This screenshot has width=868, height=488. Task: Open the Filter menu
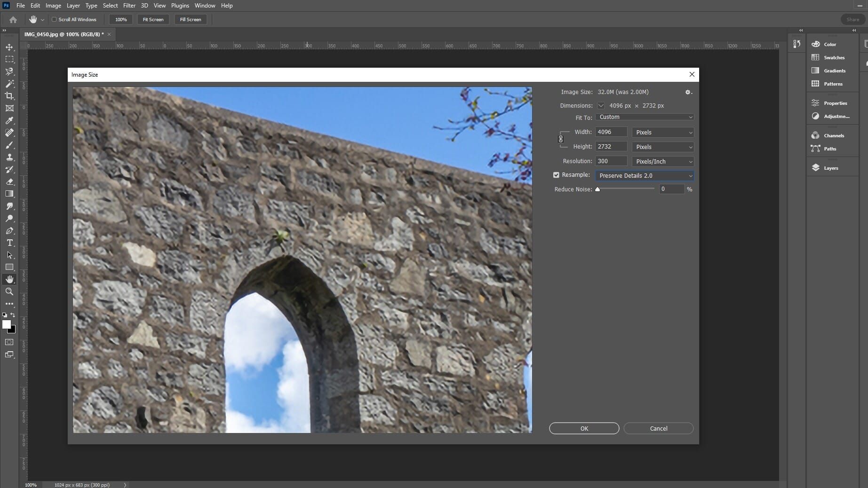click(x=129, y=5)
